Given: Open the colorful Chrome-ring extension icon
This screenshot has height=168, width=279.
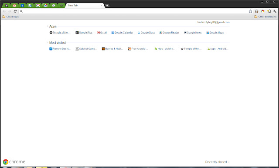Looking at the screenshot, I should 262,11.
